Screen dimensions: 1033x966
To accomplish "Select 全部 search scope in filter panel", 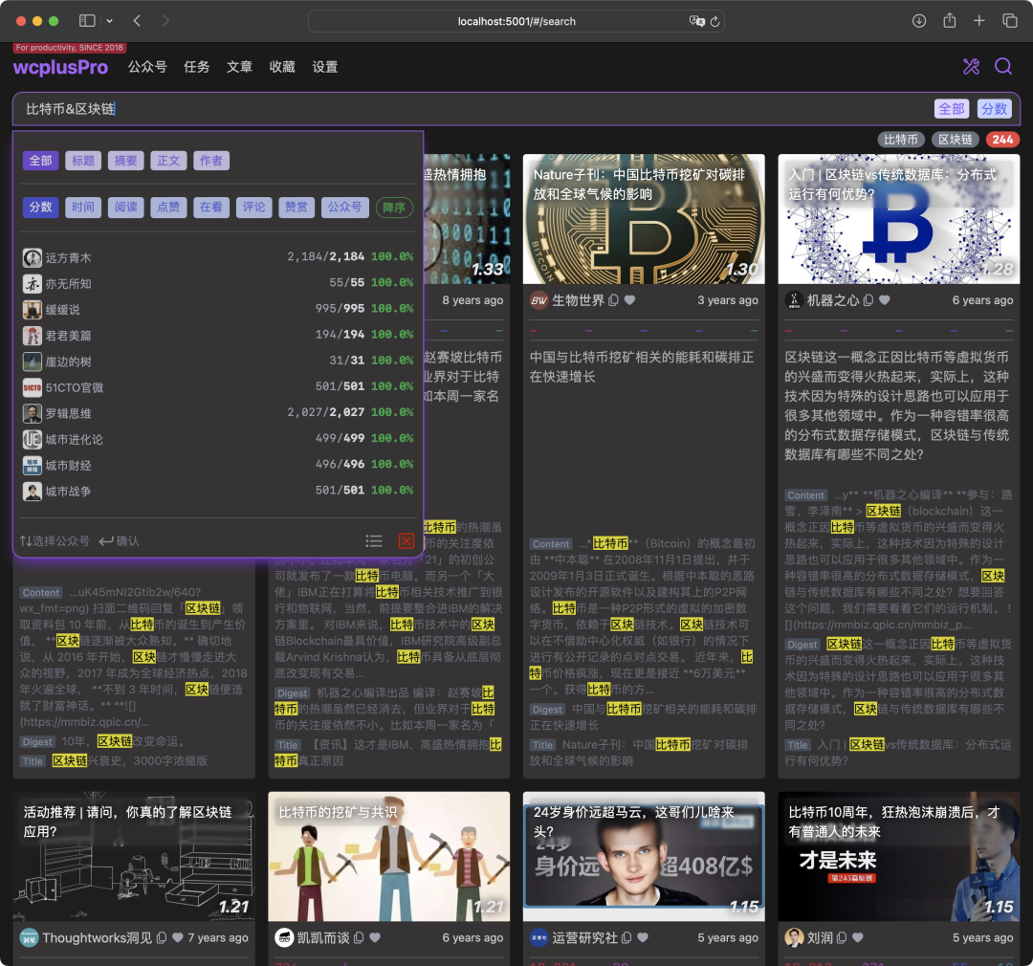I will (41, 161).
